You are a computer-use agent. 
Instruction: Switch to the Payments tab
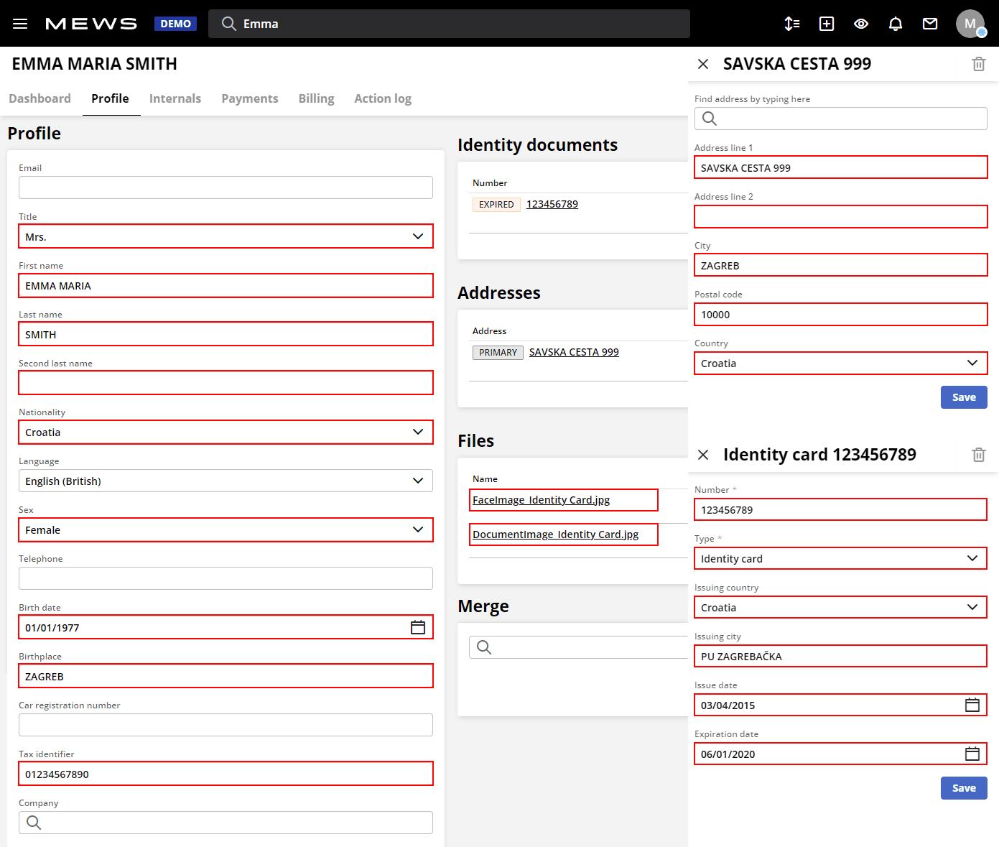click(x=249, y=98)
